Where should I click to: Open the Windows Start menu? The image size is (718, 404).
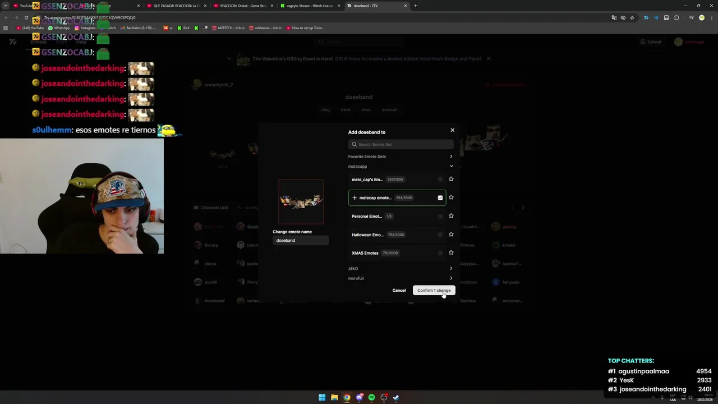click(x=322, y=397)
